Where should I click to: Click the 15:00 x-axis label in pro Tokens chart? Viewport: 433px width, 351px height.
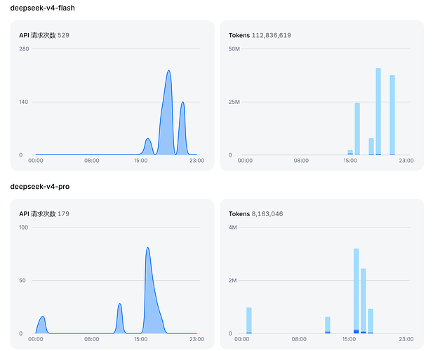click(349, 339)
